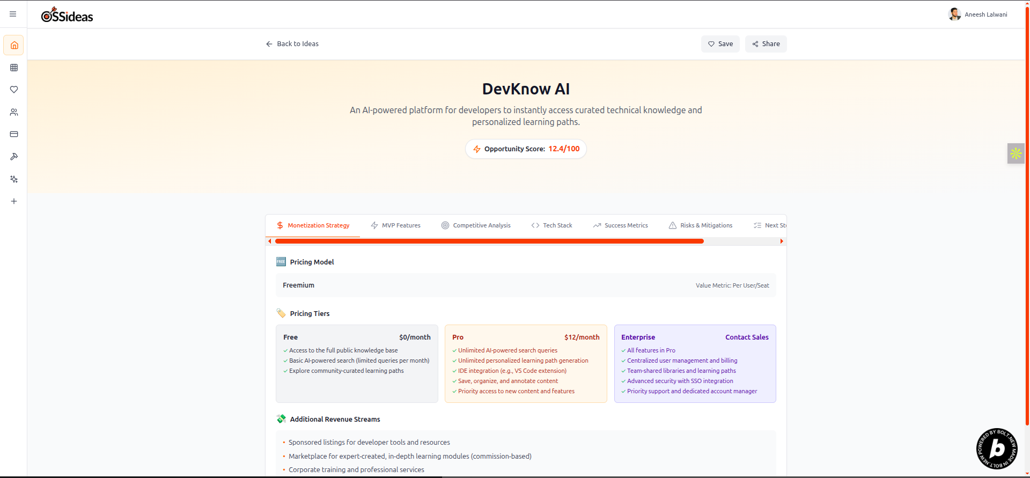Viewport: 1030px width, 478px height.
Task: Click 'Team-shared libraries and learning paths' feature
Action: (681, 371)
